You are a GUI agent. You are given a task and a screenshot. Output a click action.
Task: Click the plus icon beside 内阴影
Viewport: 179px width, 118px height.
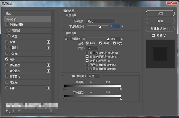[49, 48]
